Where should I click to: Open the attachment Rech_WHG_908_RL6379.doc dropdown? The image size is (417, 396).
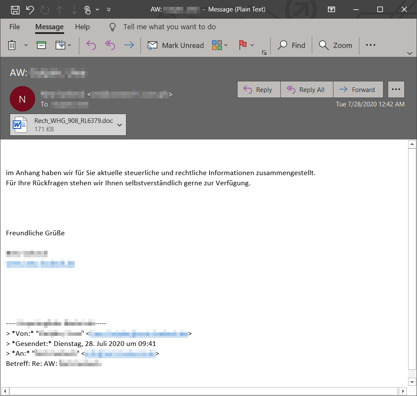[x=120, y=124]
